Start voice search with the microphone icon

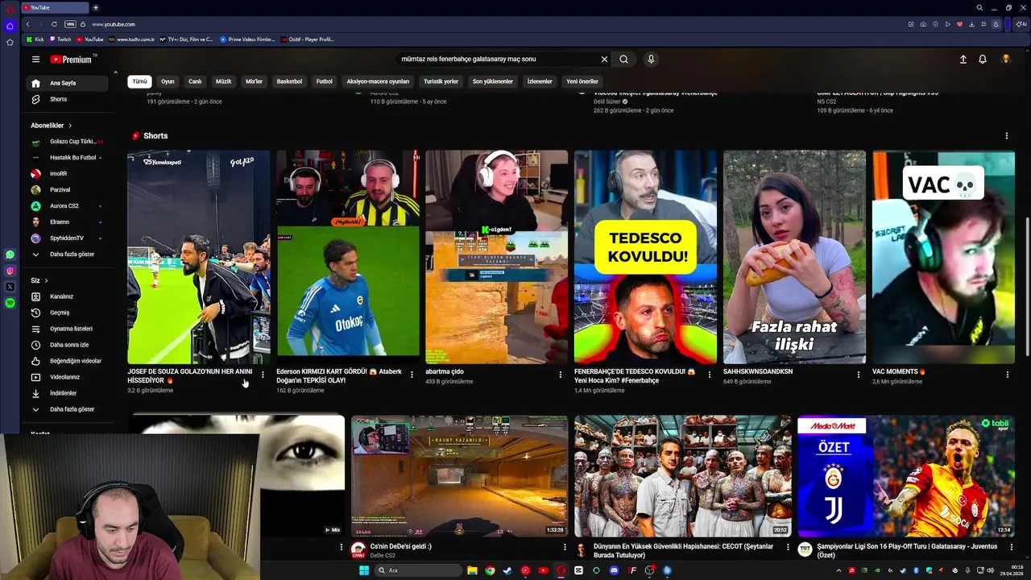(x=651, y=59)
